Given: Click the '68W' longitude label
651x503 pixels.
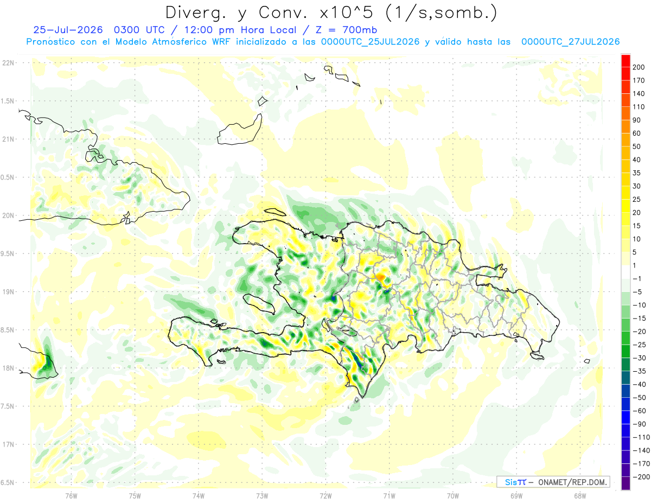Looking at the screenshot, I should click(x=579, y=495).
